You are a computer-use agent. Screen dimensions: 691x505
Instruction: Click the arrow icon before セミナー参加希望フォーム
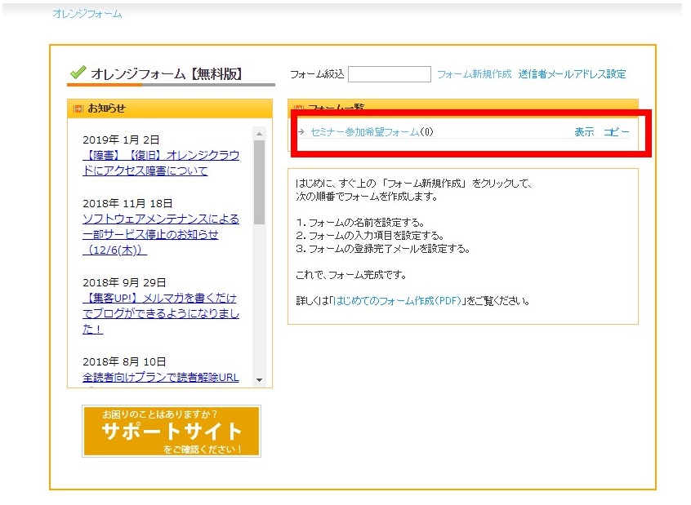(x=301, y=132)
